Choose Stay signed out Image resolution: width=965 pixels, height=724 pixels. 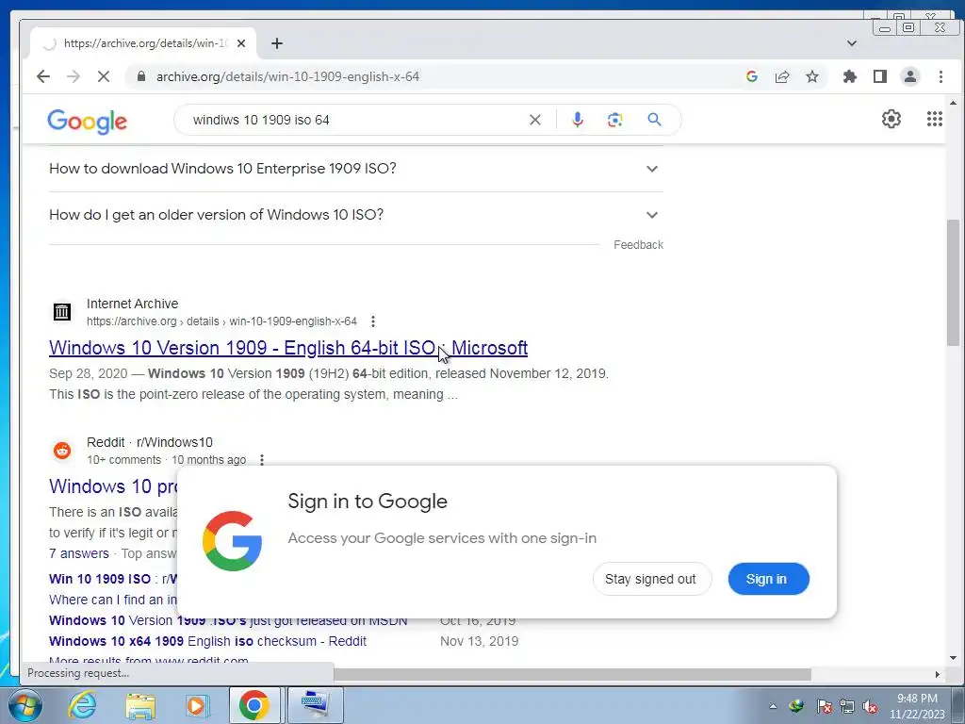pos(652,579)
